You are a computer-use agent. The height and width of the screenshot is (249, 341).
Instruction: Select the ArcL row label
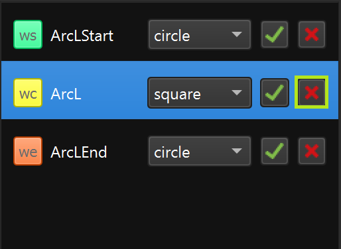[66, 94]
